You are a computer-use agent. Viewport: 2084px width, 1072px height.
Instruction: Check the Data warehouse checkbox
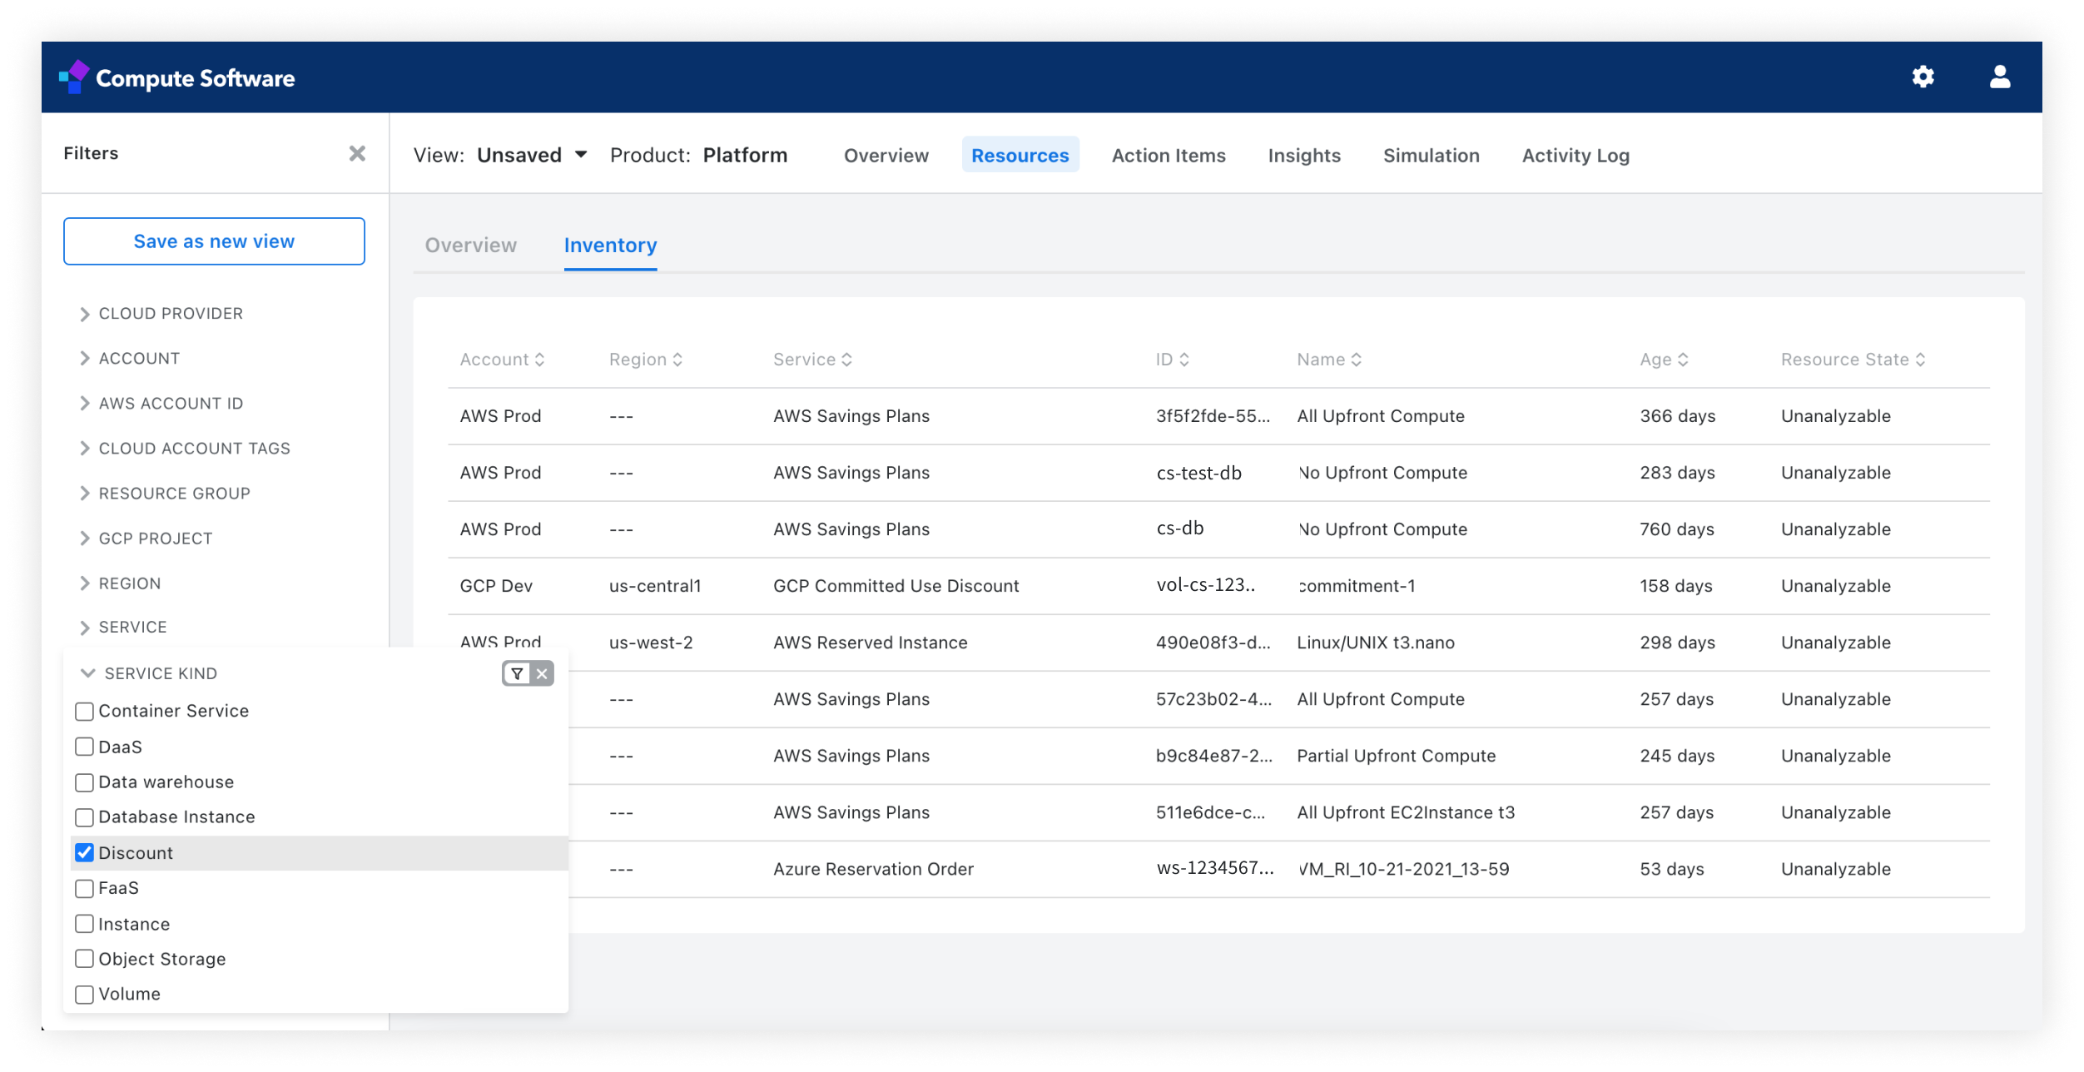[84, 782]
